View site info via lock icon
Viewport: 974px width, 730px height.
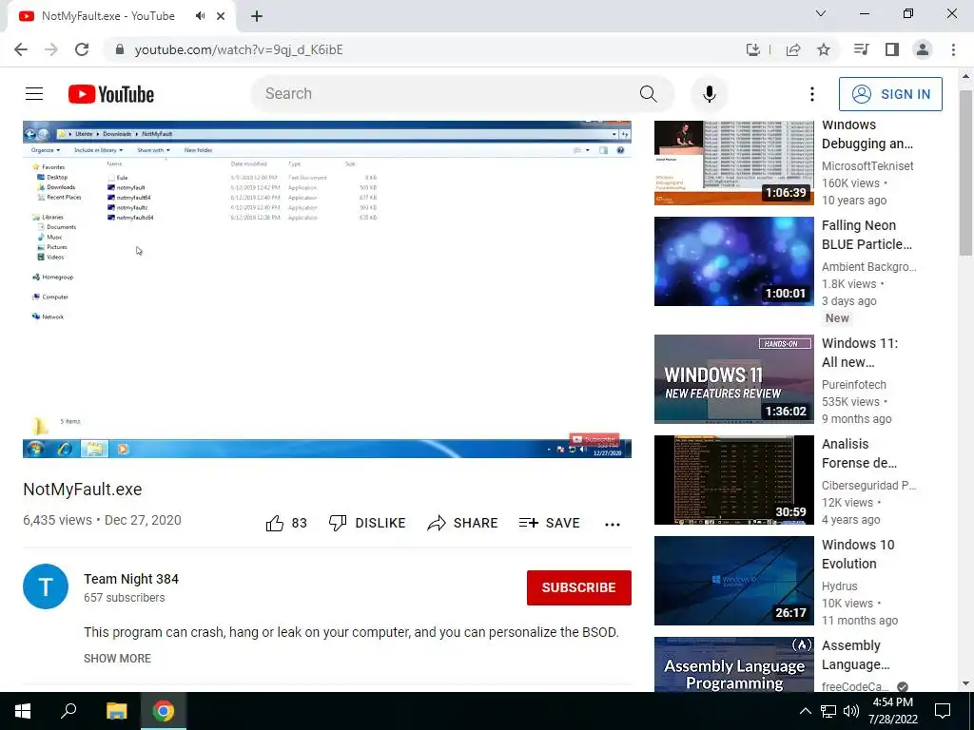(x=120, y=49)
